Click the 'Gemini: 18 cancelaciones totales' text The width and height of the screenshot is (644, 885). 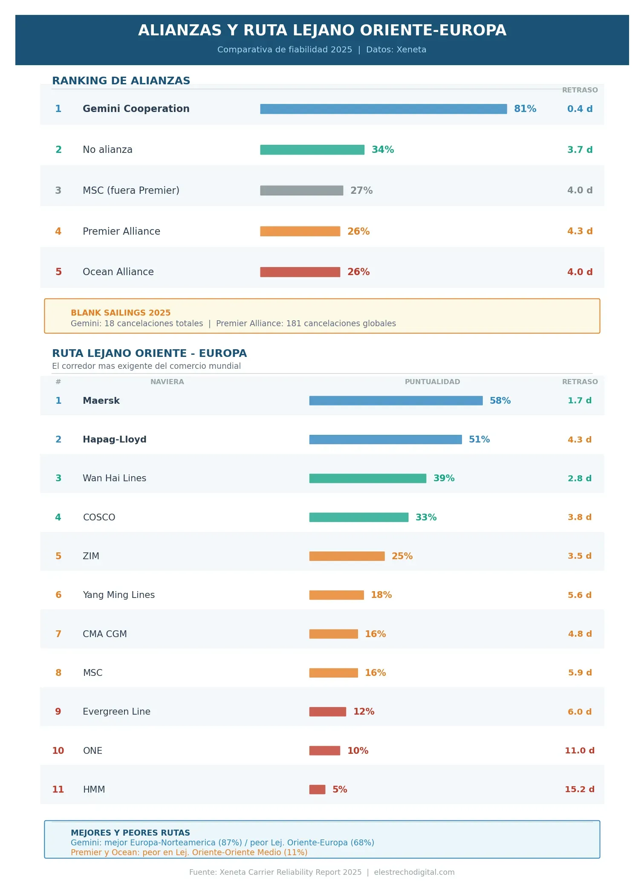(x=137, y=323)
